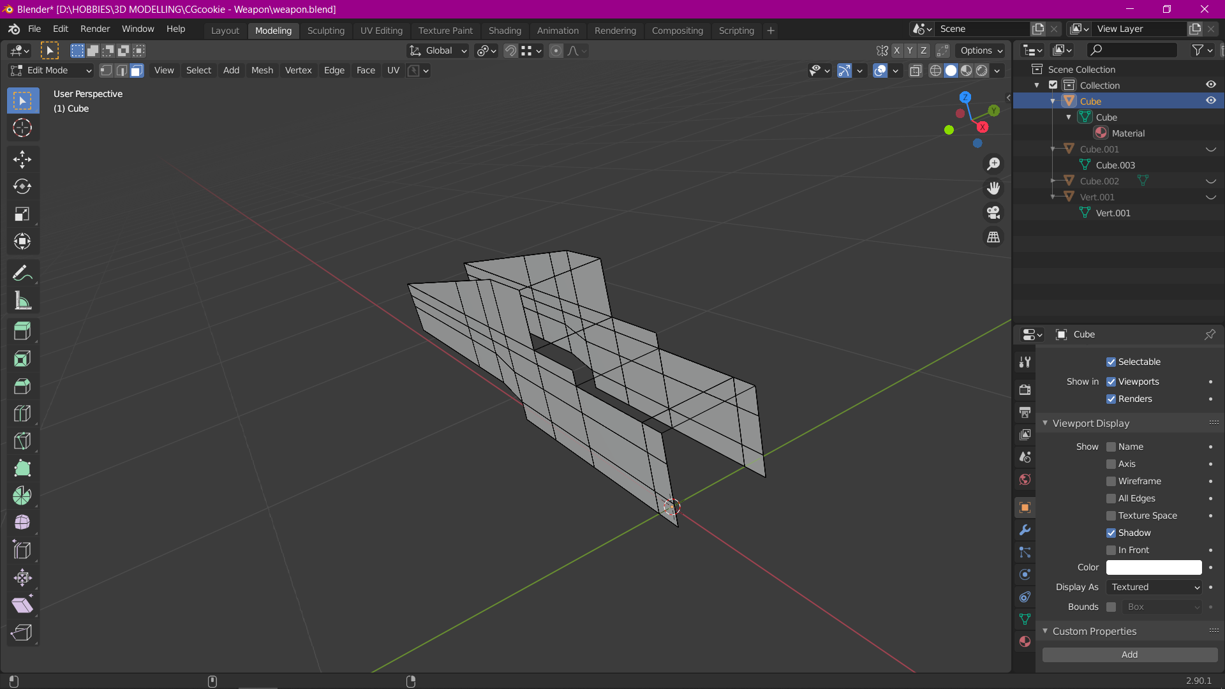Switch to UV Editing workspace tab
Screen dimensions: 1225x689
pos(381,31)
